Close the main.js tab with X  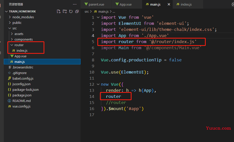[x=169, y=4]
